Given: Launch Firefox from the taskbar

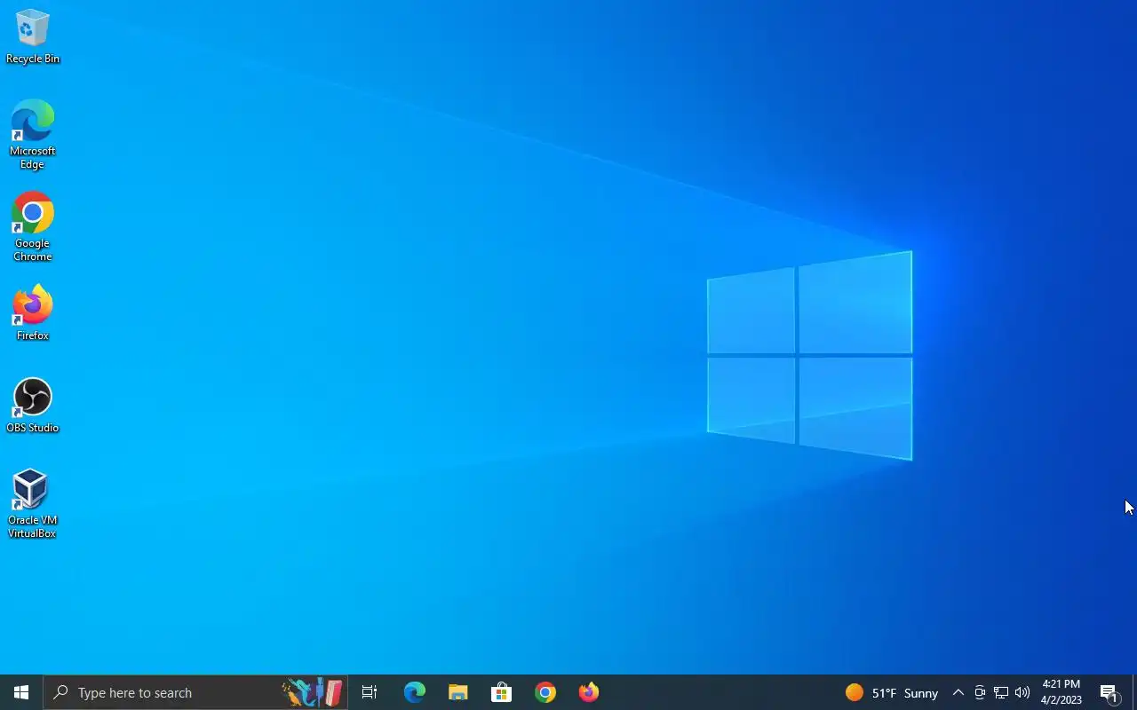Looking at the screenshot, I should tap(589, 692).
